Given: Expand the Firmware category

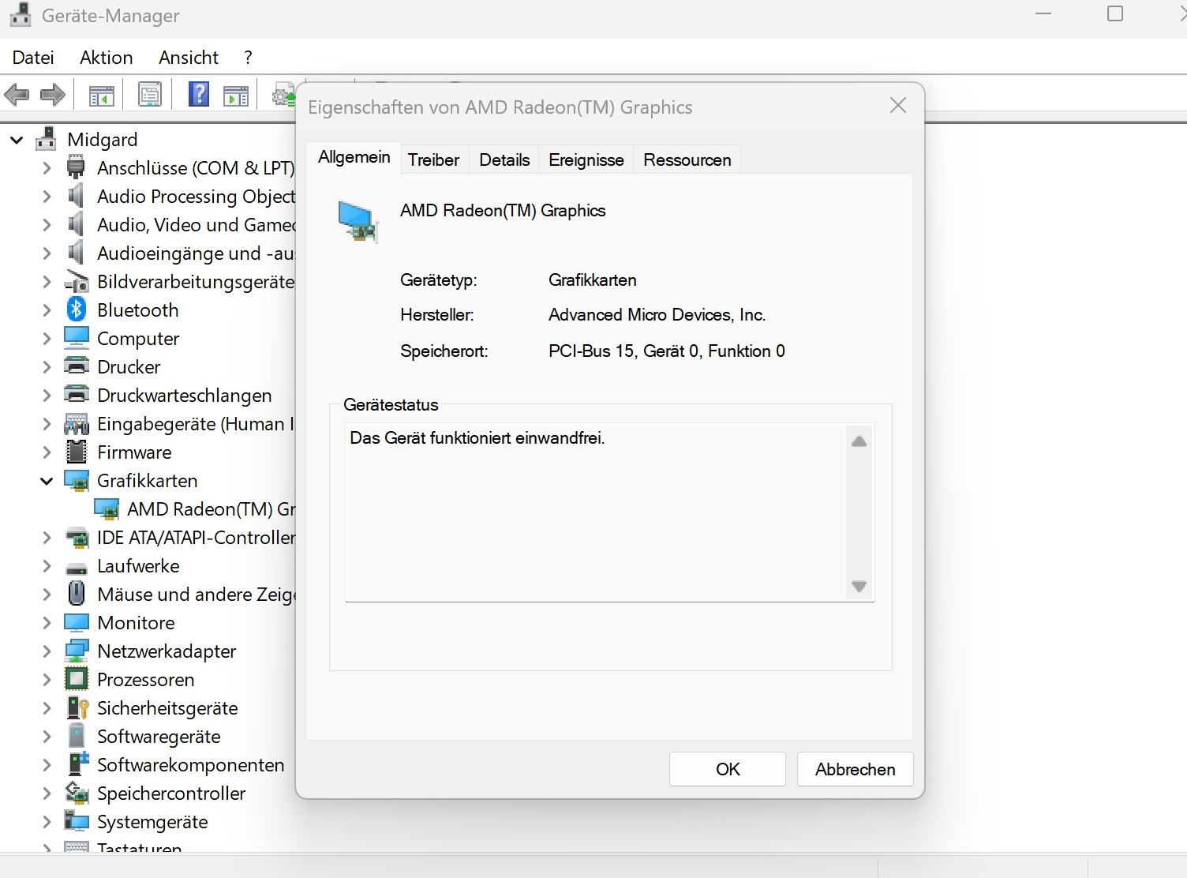Looking at the screenshot, I should [x=47, y=452].
